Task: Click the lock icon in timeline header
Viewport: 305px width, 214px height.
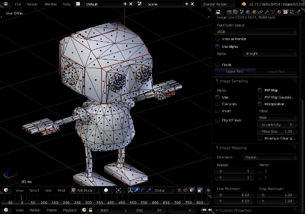Action: (90, 210)
